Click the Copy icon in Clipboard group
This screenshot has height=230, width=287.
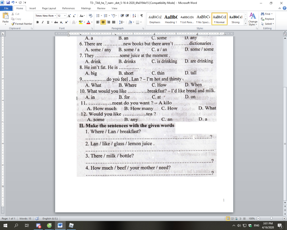point(13,19)
